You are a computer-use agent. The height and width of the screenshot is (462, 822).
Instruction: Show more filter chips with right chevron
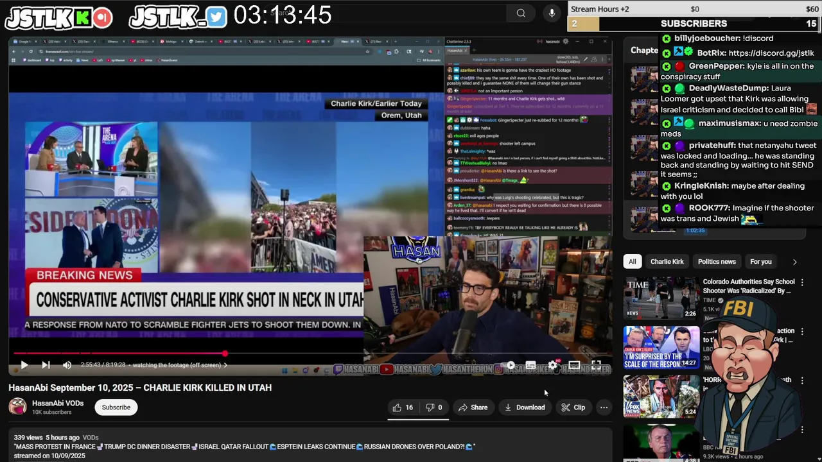pos(794,262)
